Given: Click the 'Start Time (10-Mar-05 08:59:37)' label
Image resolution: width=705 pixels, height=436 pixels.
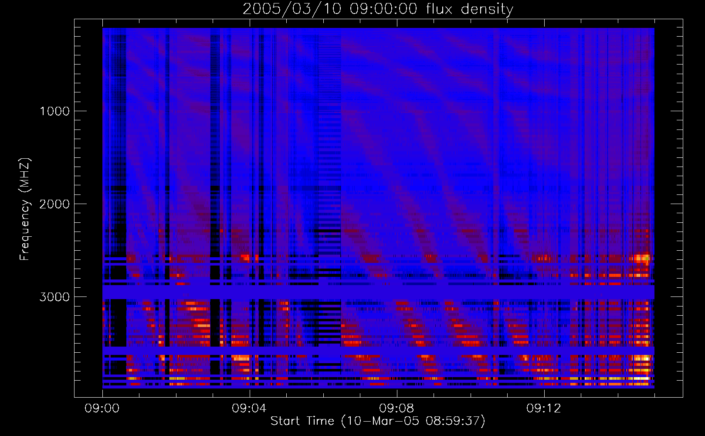Looking at the screenshot, I should coord(378,421).
